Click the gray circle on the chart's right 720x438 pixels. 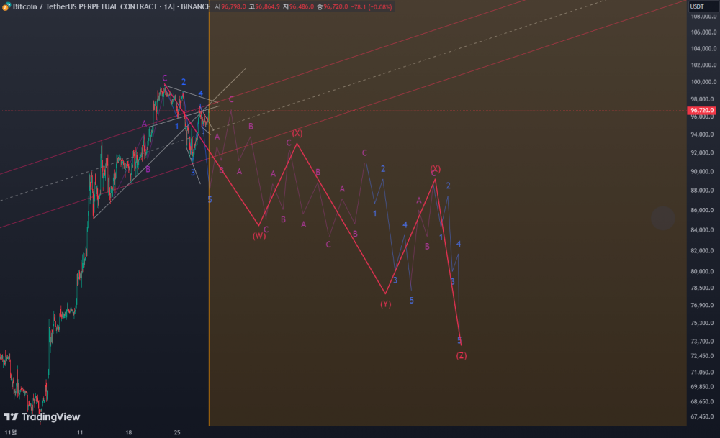[662, 219]
